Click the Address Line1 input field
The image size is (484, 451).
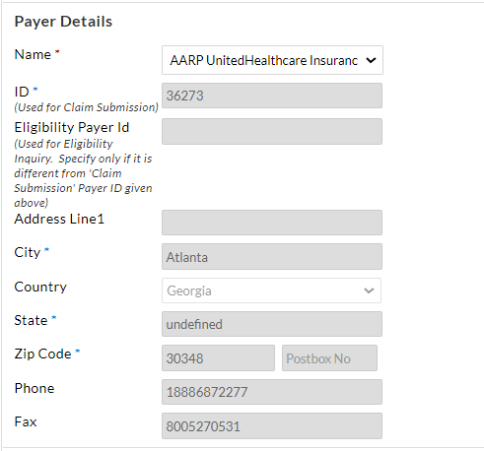click(x=272, y=223)
